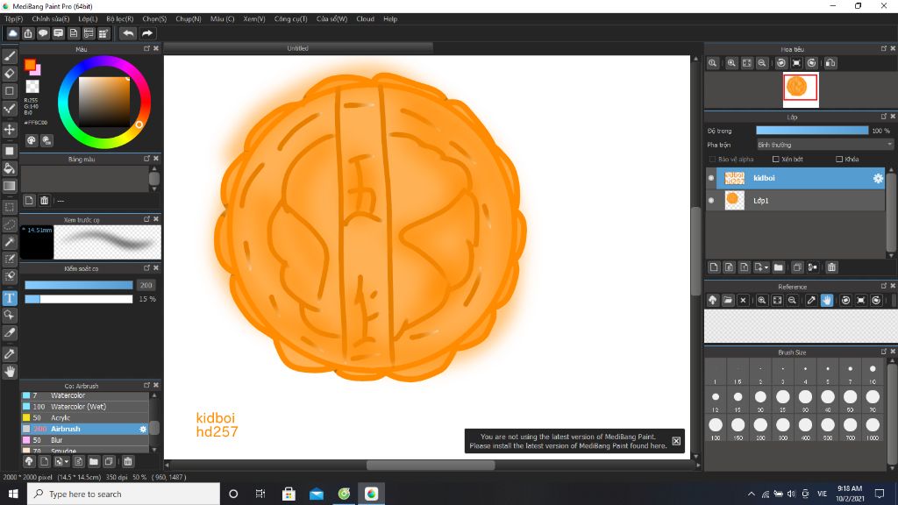Switch to the Untitled canvas tab
Image resolution: width=898 pixels, height=505 pixels.
point(298,48)
